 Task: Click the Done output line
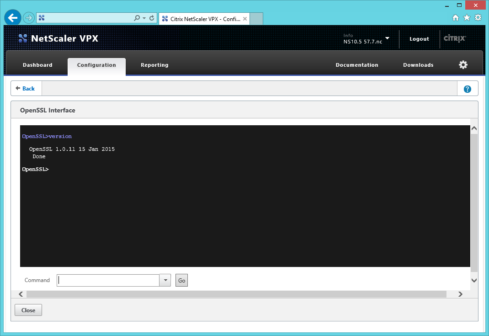pos(39,157)
